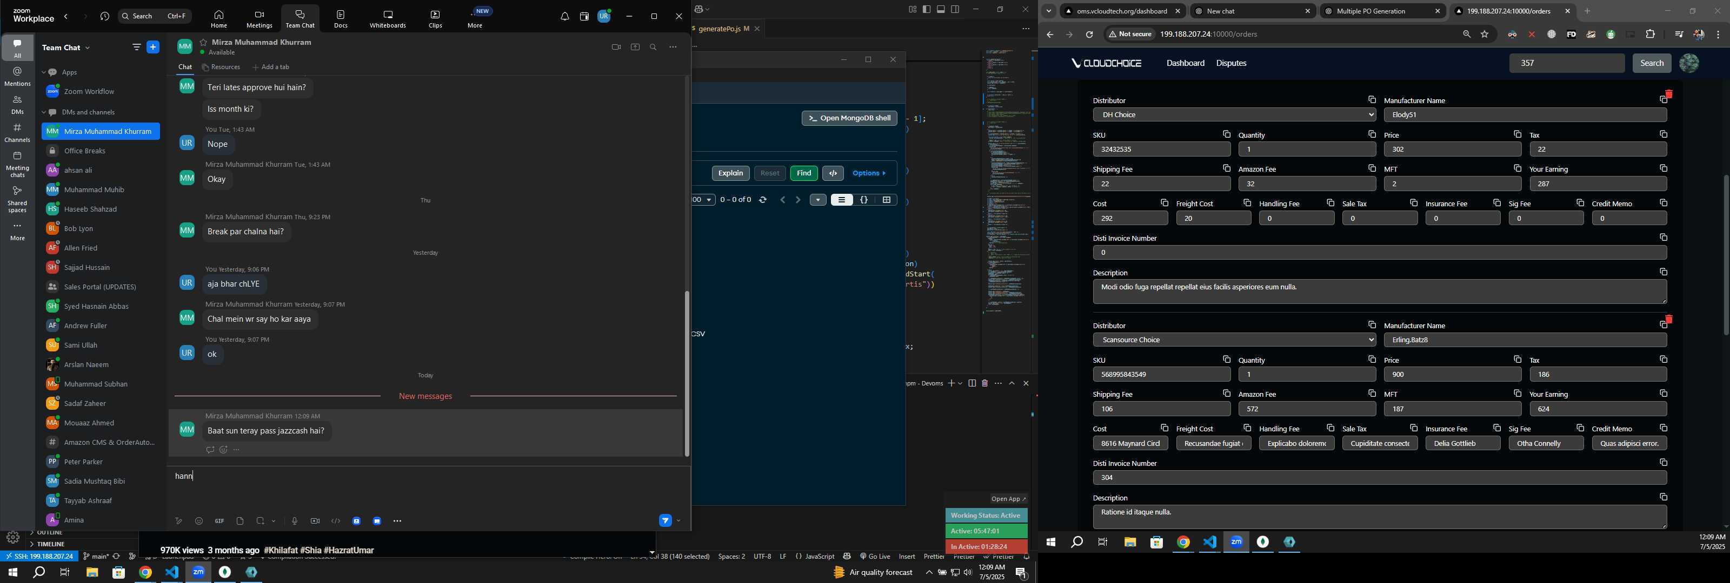Click the CloudChoice Search button
Screen dimensions: 1730x583
(x=1652, y=64)
